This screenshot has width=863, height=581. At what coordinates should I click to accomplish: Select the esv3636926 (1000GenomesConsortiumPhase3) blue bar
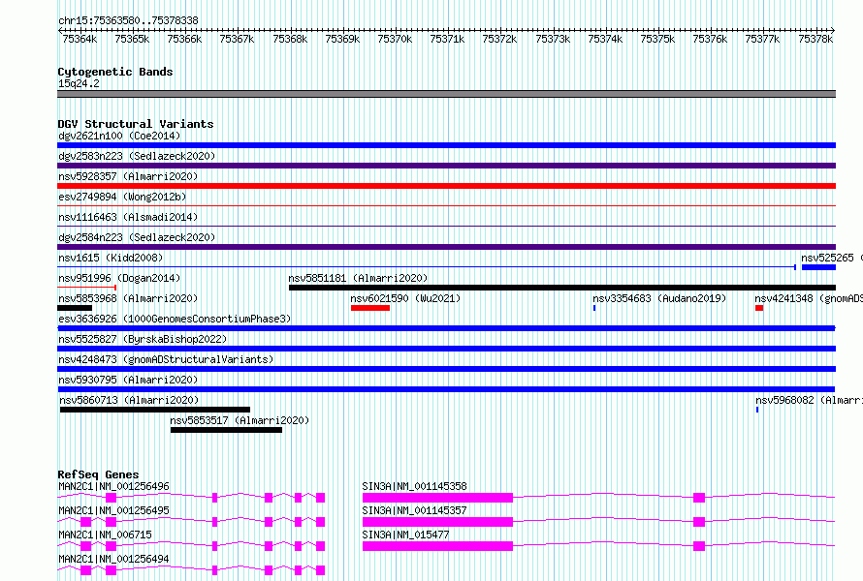446,328
